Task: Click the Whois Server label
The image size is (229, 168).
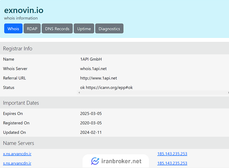Action: (15, 69)
